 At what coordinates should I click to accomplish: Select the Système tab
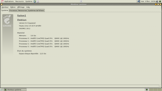click(x=5, y=10)
